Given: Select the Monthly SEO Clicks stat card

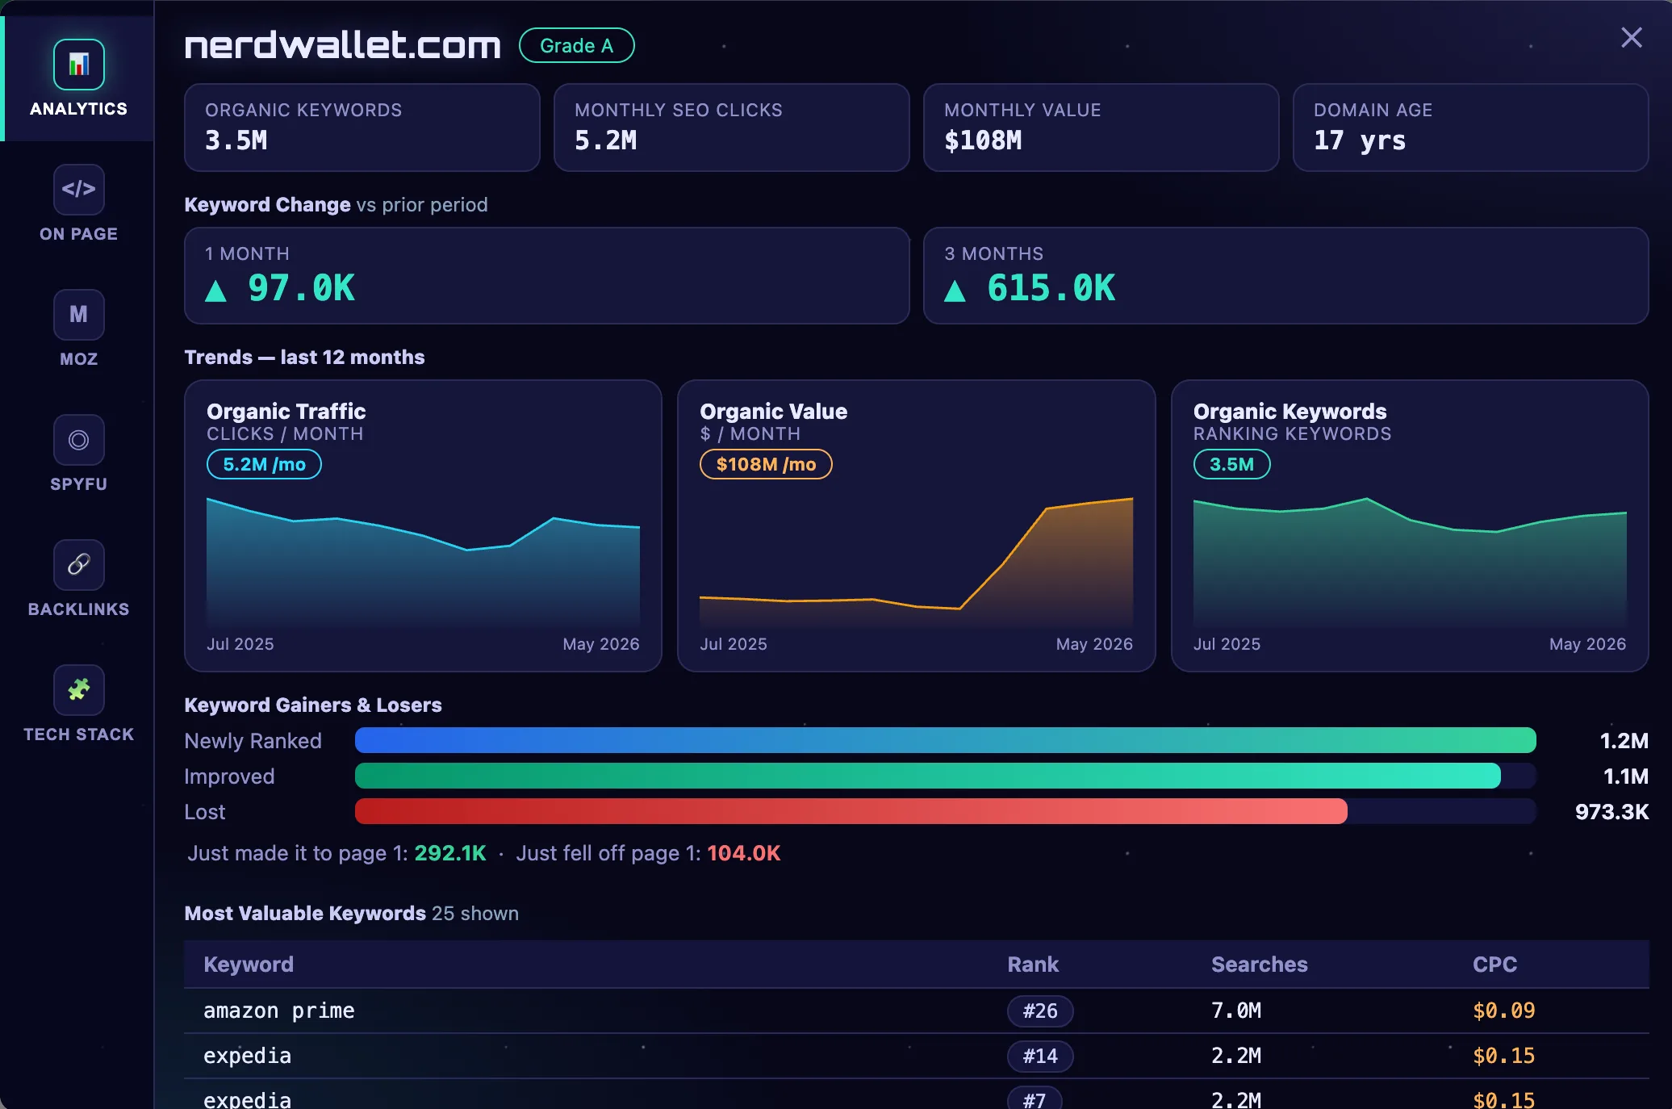Looking at the screenshot, I should (732, 128).
